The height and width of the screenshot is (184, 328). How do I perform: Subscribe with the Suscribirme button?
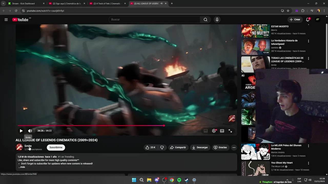pyautogui.click(x=56, y=147)
